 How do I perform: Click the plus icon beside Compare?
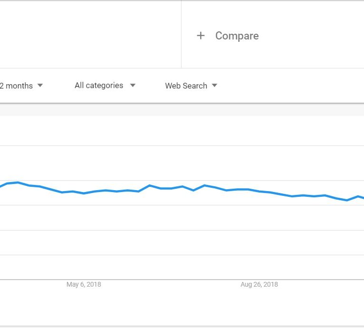[x=201, y=36]
